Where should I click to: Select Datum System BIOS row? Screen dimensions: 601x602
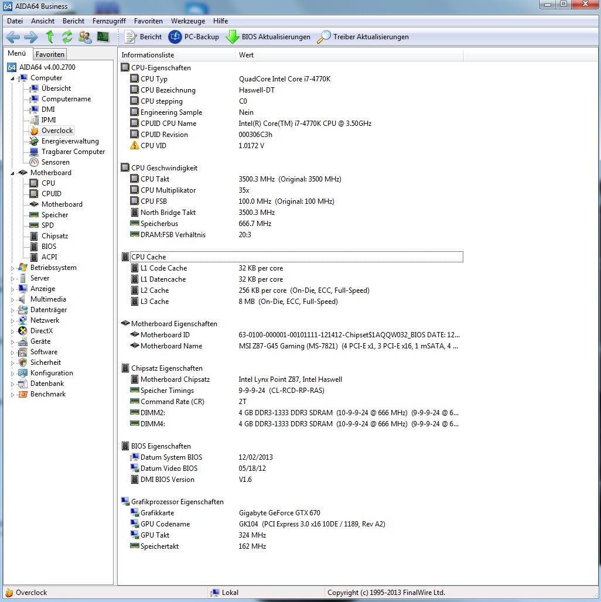(292, 457)
